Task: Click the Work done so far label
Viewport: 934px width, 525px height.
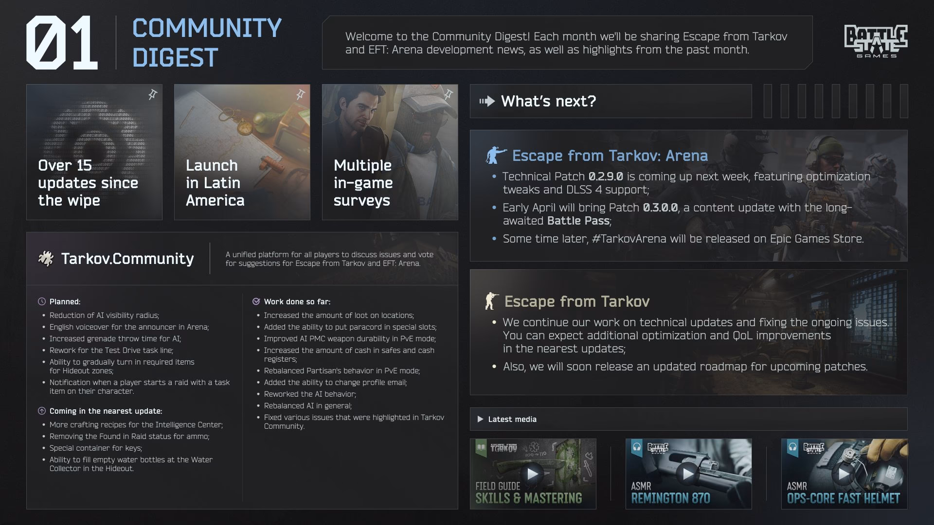Action: pyautogui.click(x=297, y=301)
